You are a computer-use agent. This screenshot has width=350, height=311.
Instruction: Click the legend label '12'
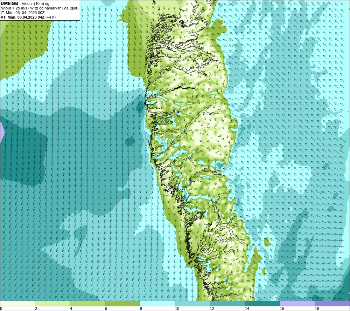pos(212,309)
